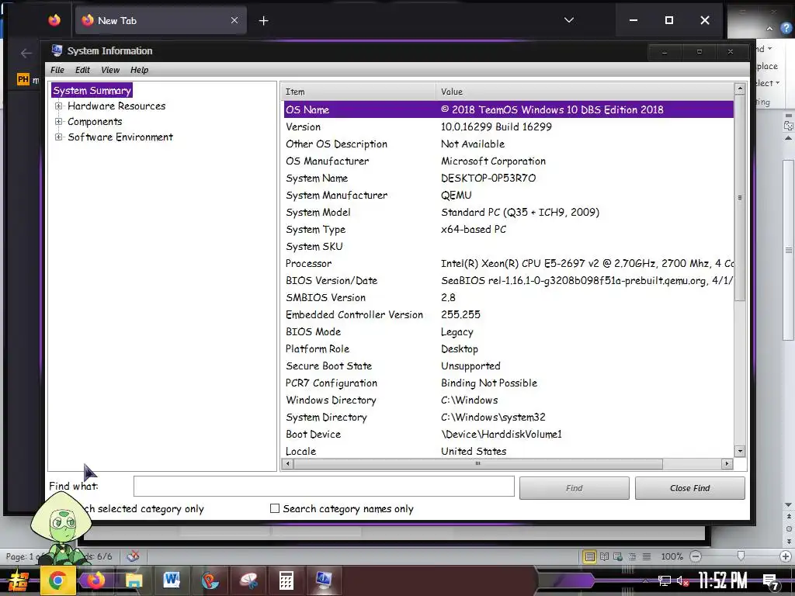Collapse the Word ribbon chevron
The image size is (795, 596).
[x=769, y=29]
